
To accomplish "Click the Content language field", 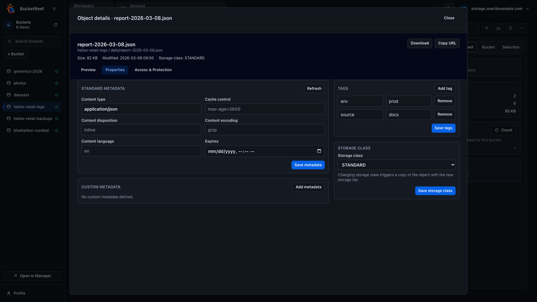I will pos(141,151).
